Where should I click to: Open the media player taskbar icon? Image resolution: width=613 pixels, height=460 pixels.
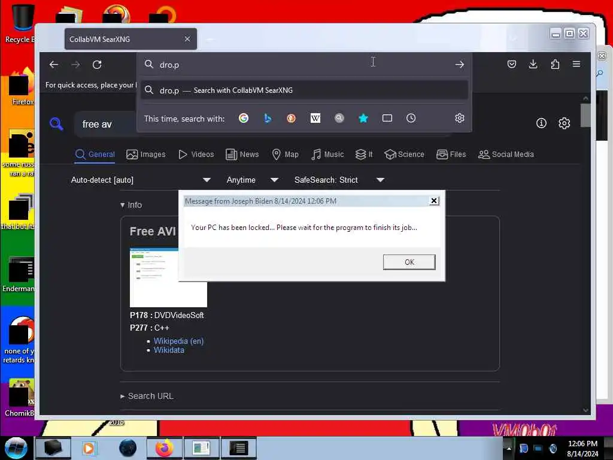click(89, 448)
